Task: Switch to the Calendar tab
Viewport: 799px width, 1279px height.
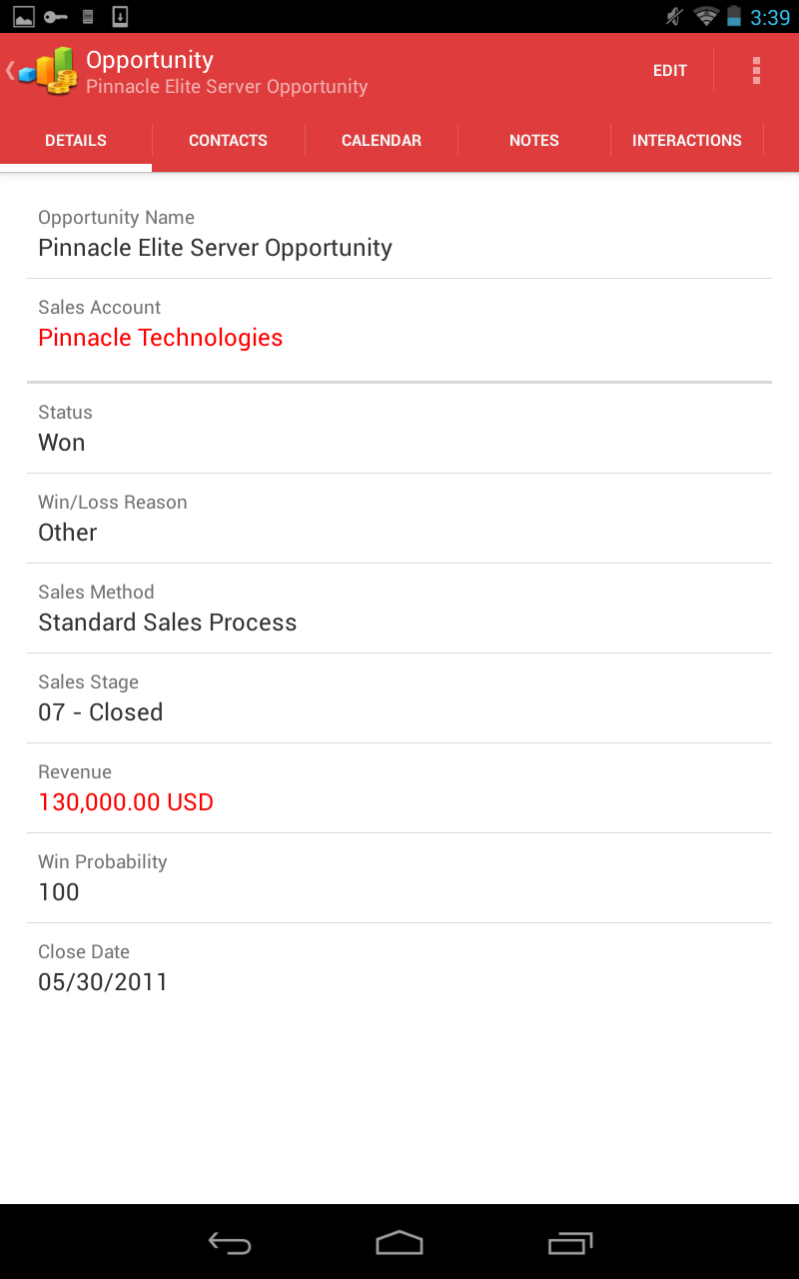Action: [382, 141]
